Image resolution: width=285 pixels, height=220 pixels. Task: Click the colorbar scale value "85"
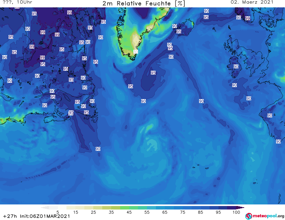coord(200,212)
